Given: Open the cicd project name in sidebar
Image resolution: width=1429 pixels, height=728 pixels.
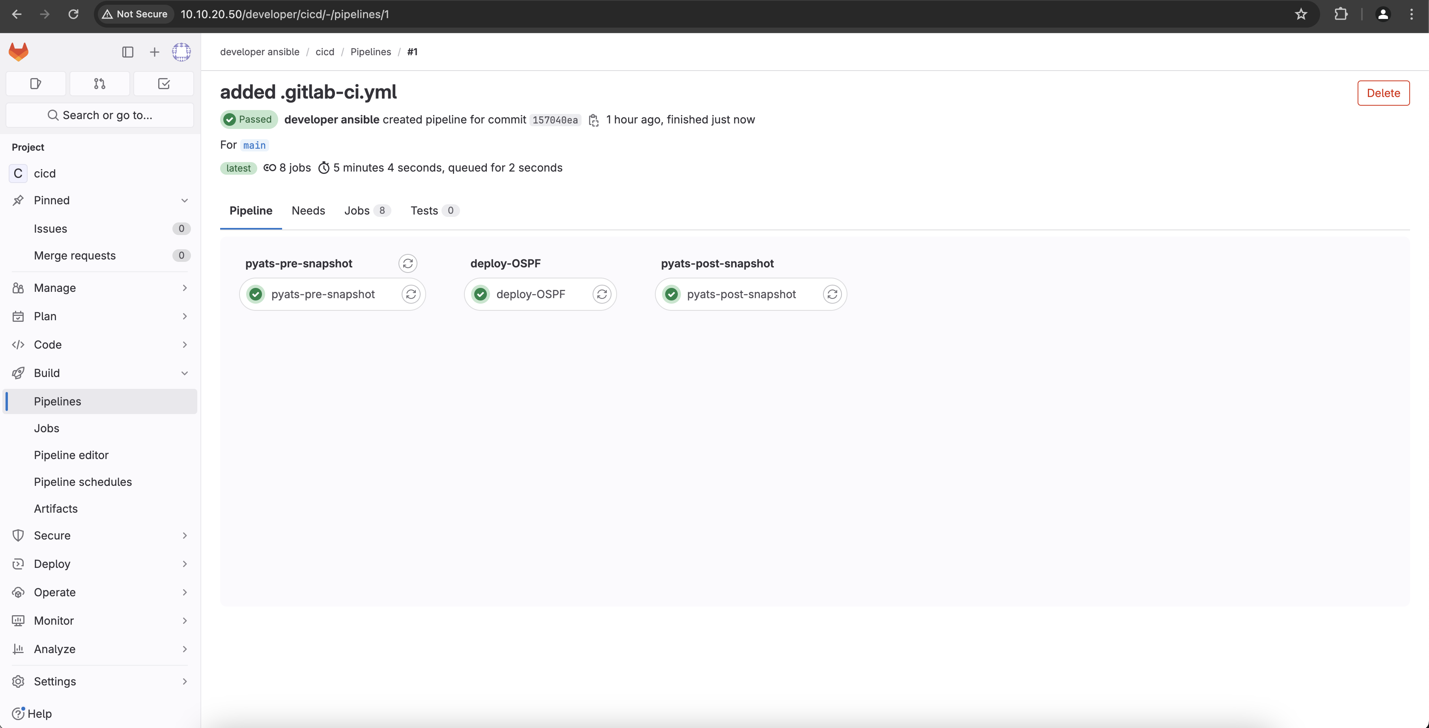Looking at the screenshot, I should click(45, 174).
